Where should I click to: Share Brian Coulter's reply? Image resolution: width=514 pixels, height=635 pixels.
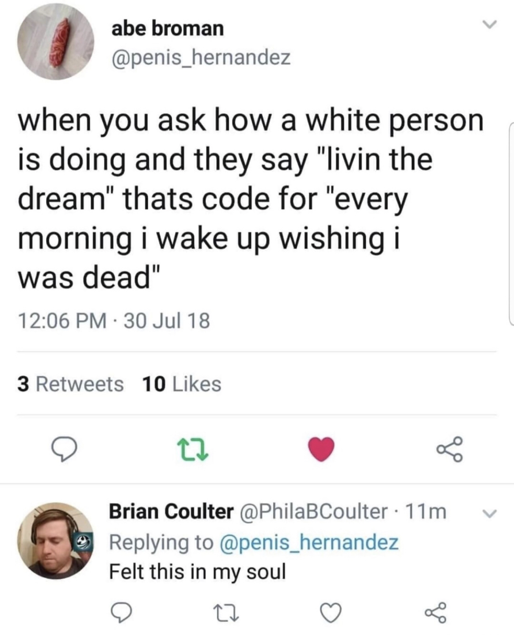click(x=435, y=612)
